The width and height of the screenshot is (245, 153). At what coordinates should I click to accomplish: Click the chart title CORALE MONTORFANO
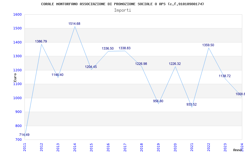(123, 4)
